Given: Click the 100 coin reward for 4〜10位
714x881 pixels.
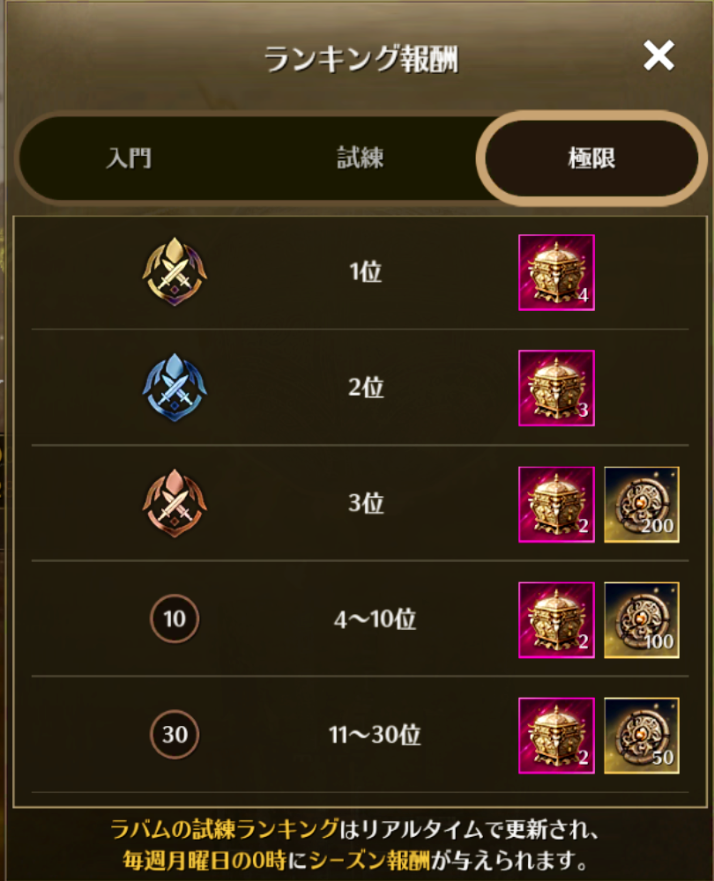Looking at the screenshot, I should pos(642,620).
